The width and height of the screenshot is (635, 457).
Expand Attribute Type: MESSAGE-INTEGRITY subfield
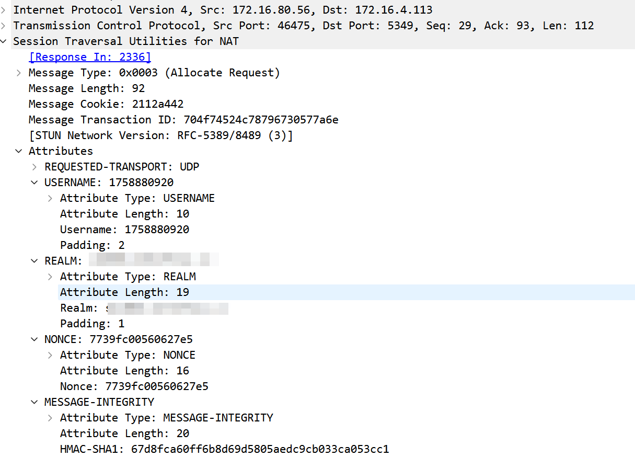[x=50, y=418]
